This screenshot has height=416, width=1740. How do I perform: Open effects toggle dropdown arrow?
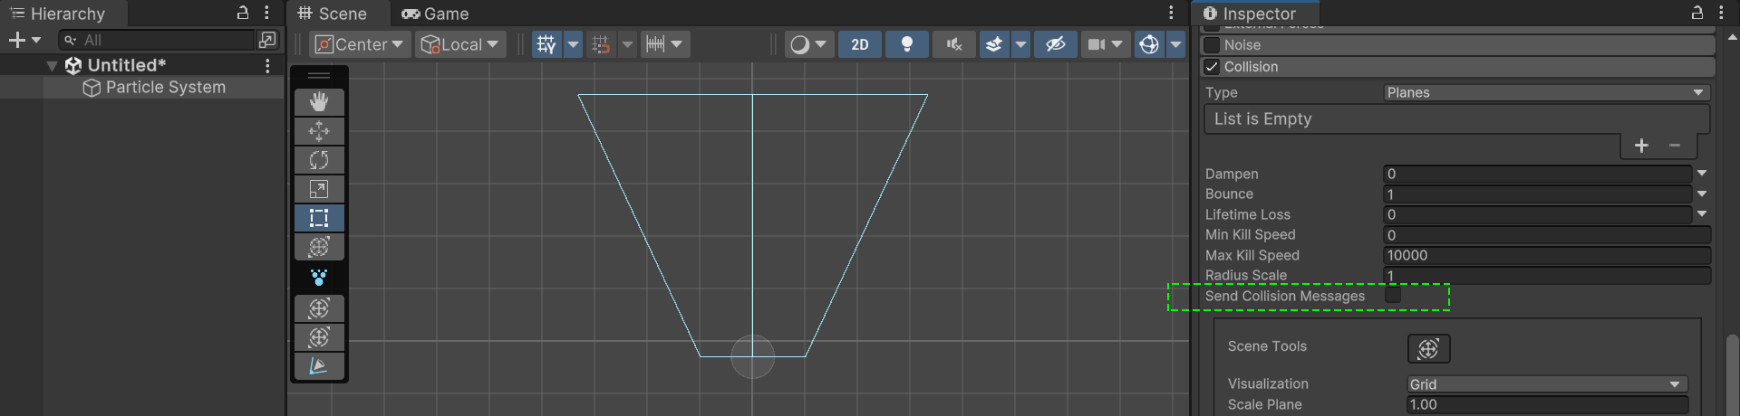(x=1020, y=44)
